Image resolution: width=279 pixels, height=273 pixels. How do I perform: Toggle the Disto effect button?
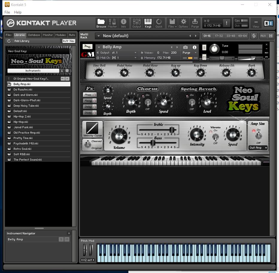point(90,113)
